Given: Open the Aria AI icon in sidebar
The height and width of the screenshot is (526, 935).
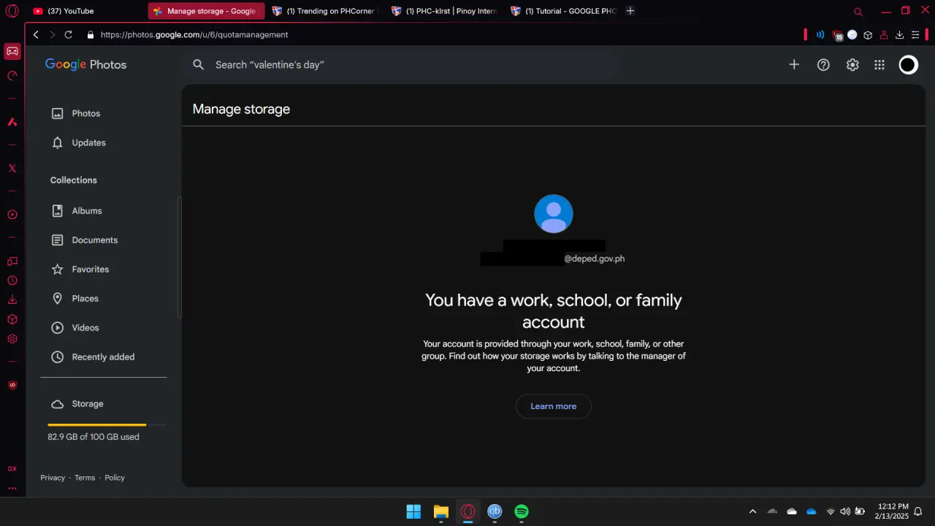Looking at the screenshot, I should point(12,122).
